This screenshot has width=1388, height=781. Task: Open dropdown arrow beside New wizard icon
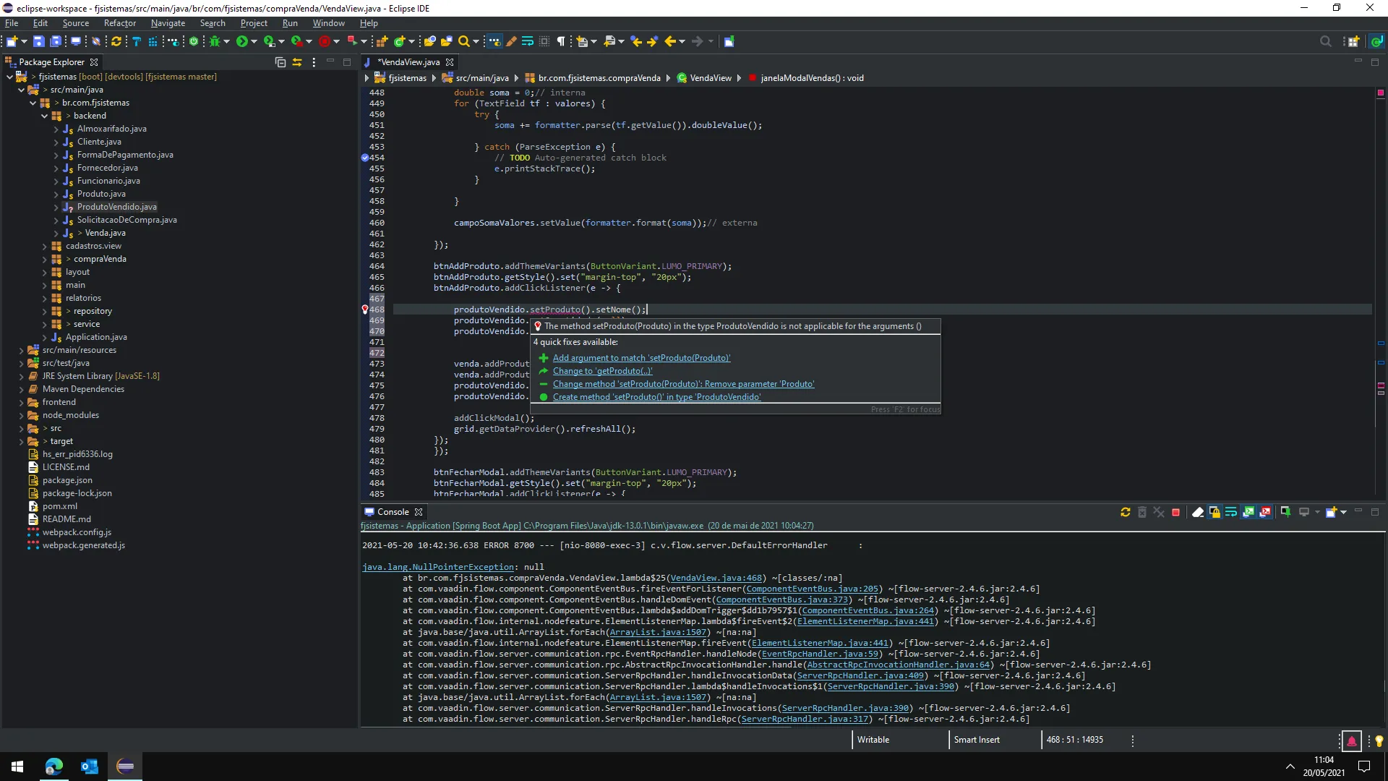tap(24, 41)
